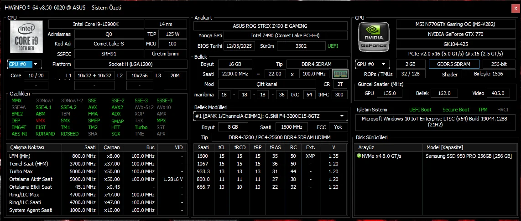Click the HVCI status label
Image resolution: width=521 pixels, height=221 pixels.
503,110
